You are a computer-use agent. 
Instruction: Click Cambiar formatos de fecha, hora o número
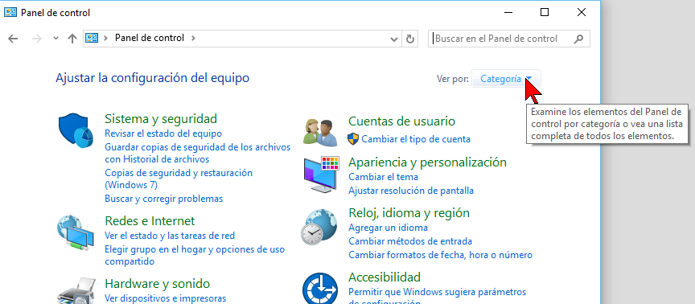point(440,255)
